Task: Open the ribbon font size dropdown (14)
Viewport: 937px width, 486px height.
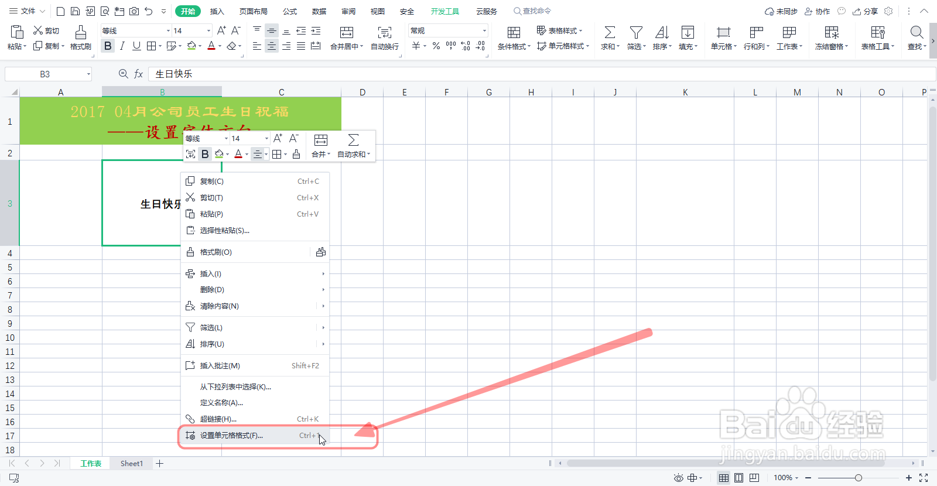Action: 208,30
